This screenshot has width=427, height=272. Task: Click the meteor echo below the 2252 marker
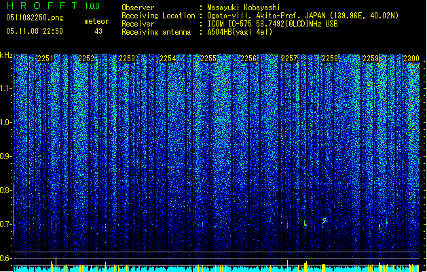pyautogui.click(x=106, y=226)
